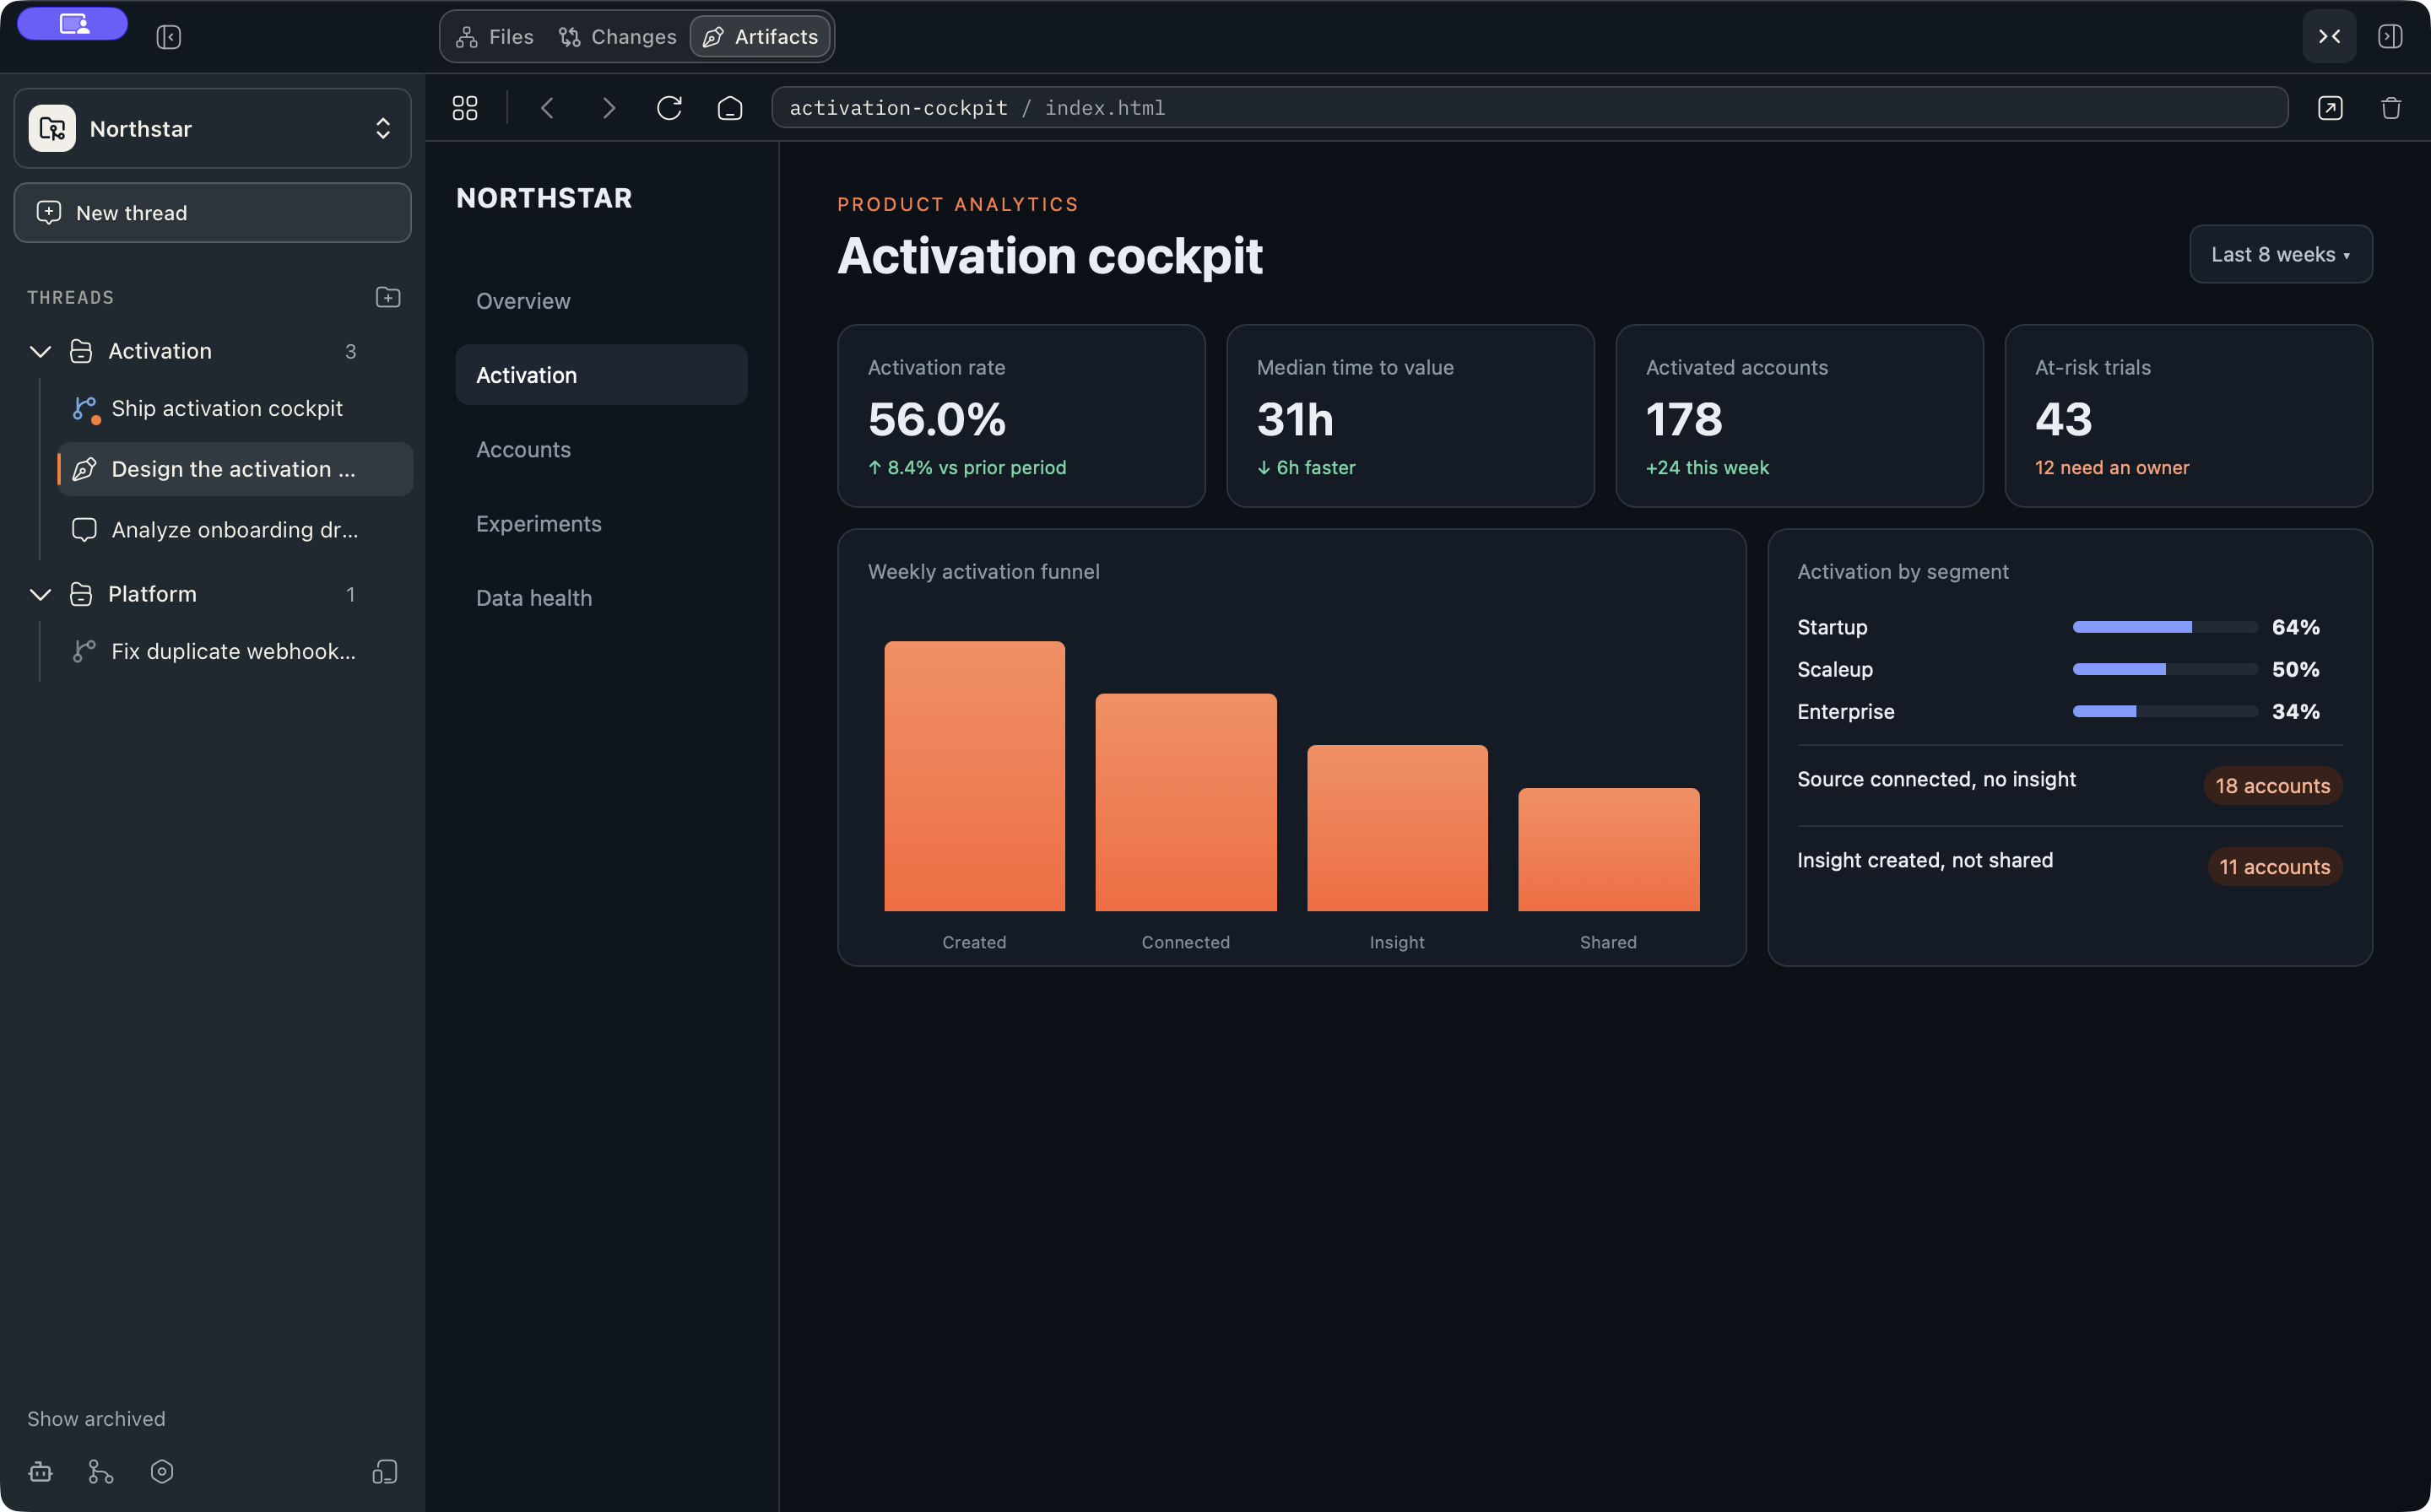Viewport: 2431px width, 1512px height.
Task: Click the Median time to value 31h
Action: (x=1295, y=419)
